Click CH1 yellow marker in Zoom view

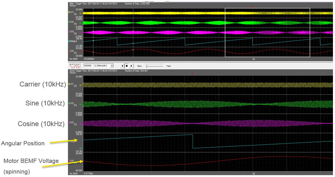point(69,84)
